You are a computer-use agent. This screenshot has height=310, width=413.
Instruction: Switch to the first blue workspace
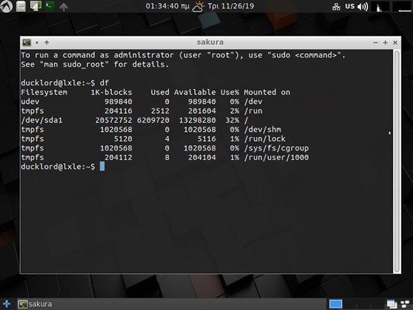click(x=336, y=304)
